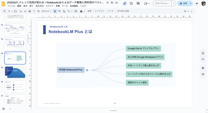The width and height of the screenshot is (208, 113).
Task: Click the Meet video camera icon
Action: [x=146, y=4]
